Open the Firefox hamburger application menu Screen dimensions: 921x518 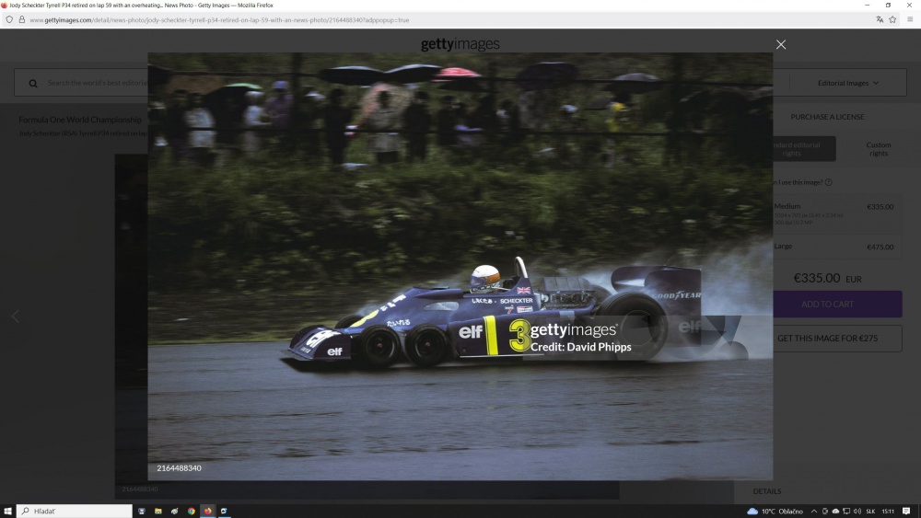tap(910, 19)
